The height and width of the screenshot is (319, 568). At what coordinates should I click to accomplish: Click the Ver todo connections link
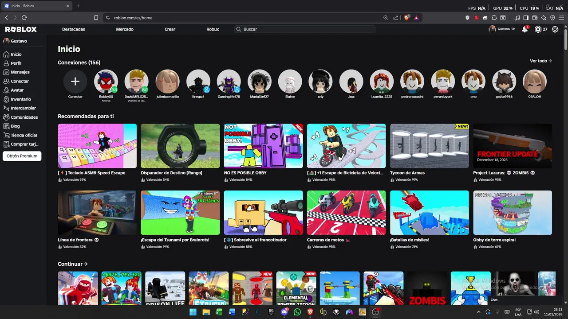tap(541, 61)
